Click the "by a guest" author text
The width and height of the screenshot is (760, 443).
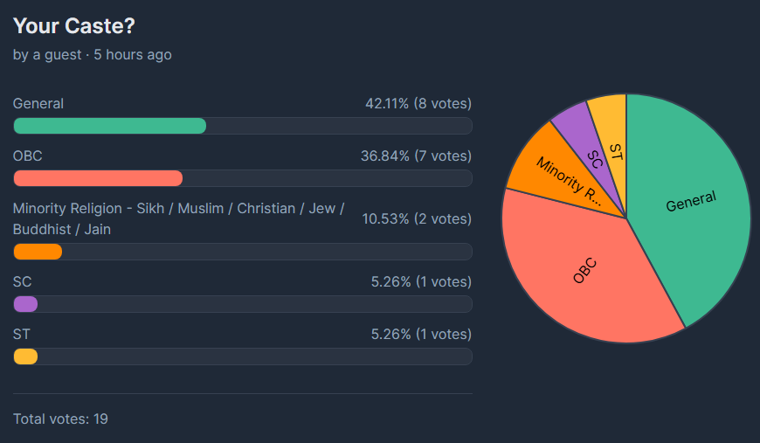[49, 54]
